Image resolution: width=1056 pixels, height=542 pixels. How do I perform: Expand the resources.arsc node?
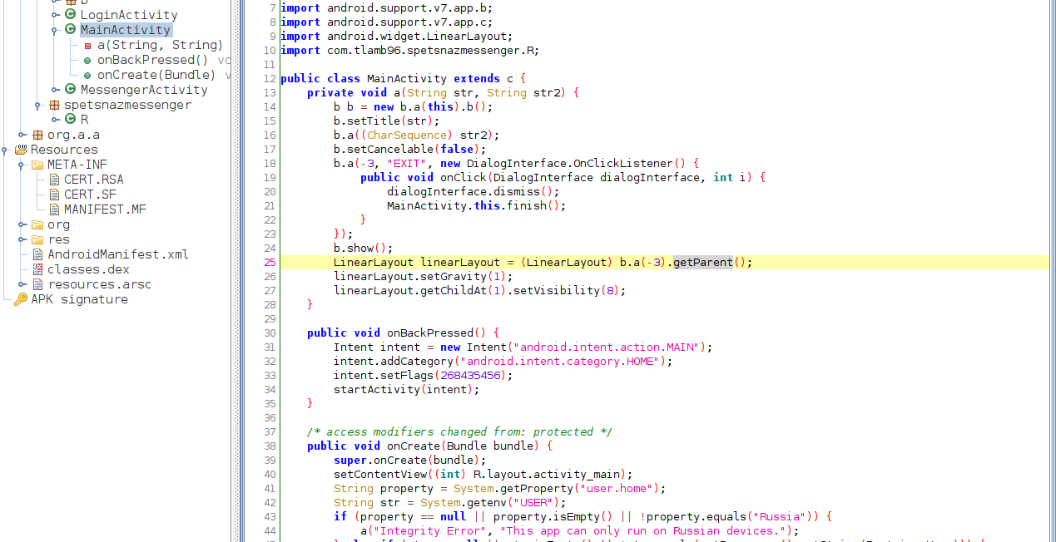(x=22, y=284)
